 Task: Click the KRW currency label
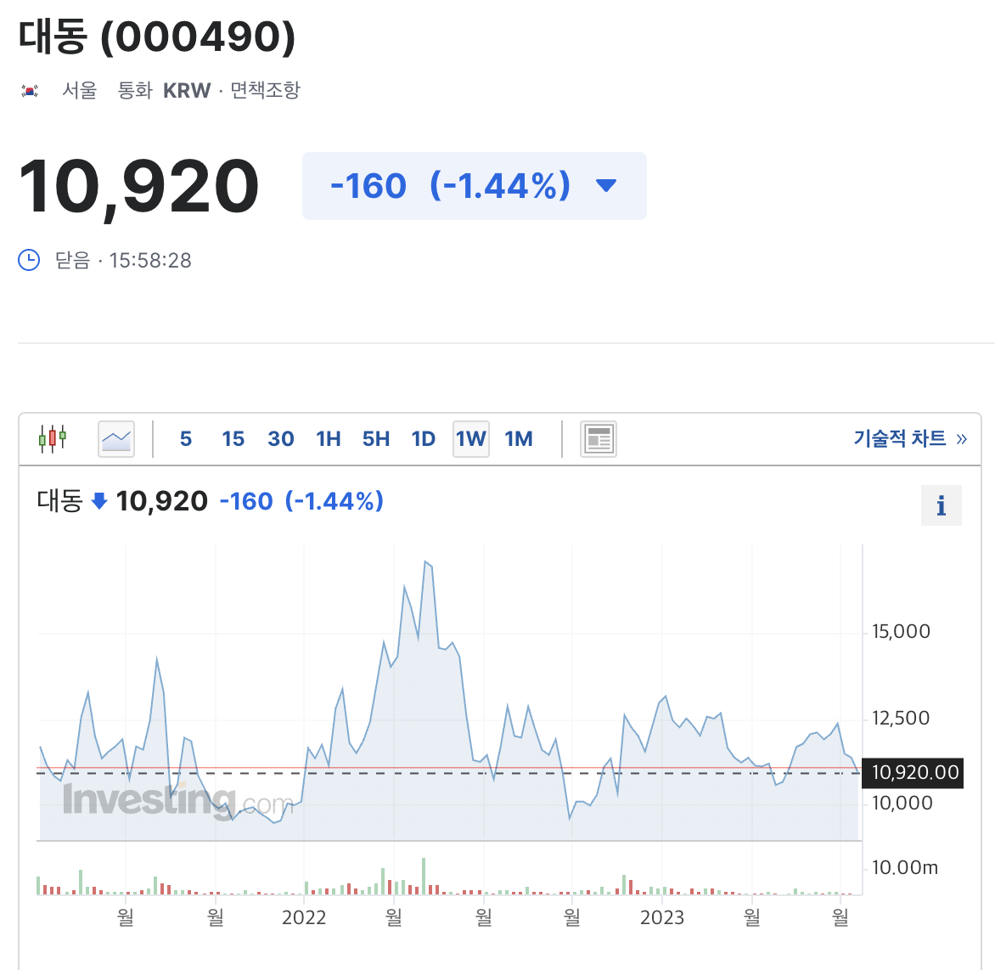[187, 91]
